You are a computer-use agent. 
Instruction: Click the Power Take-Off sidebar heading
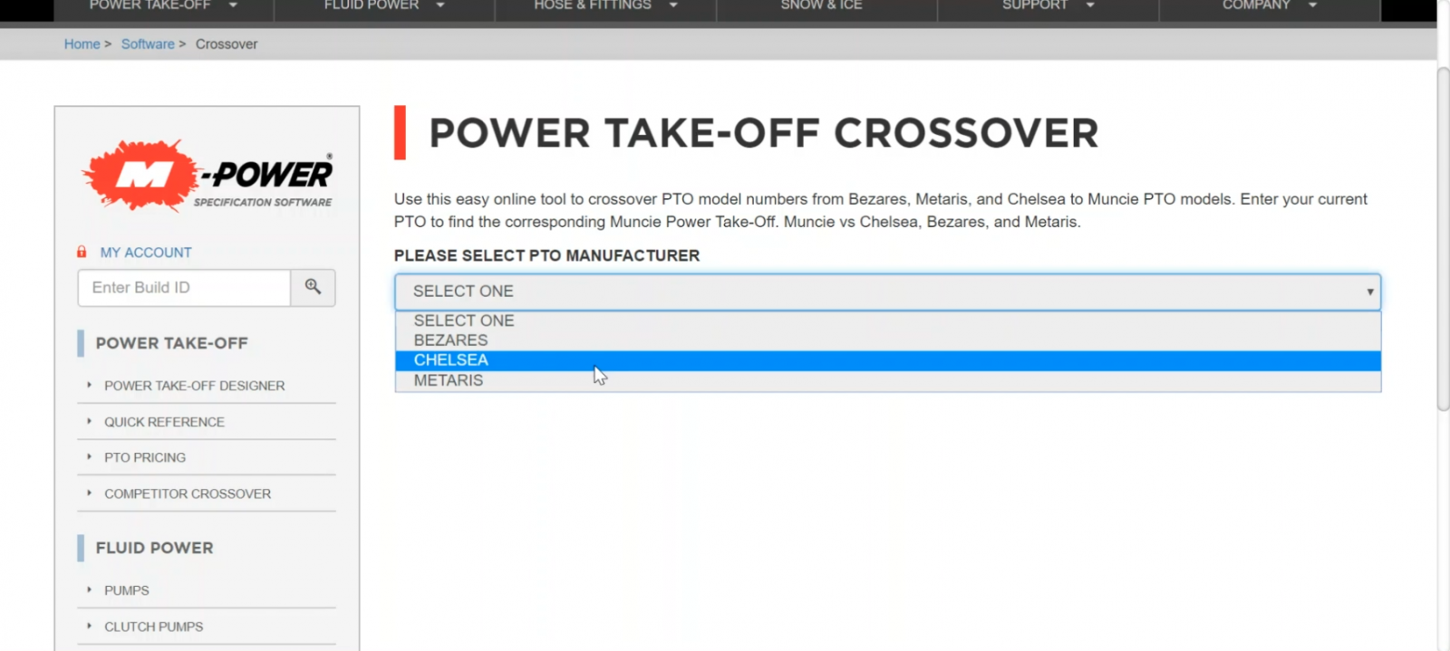pyautogui.click(x=171, y=343)
